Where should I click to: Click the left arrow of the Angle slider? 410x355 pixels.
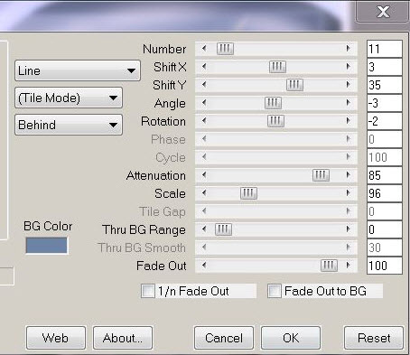(204, 103)
